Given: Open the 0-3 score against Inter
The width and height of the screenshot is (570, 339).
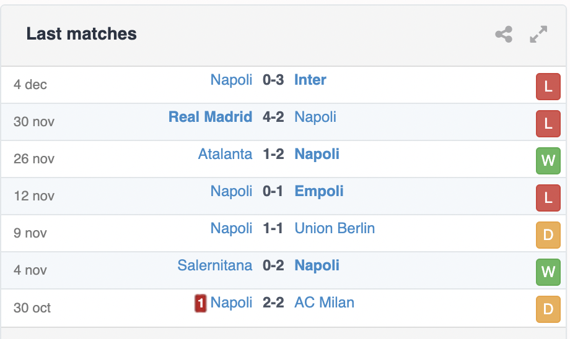Looking at the screenshot, I should (273, 80).
